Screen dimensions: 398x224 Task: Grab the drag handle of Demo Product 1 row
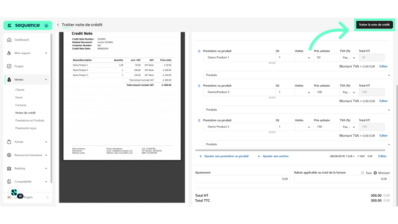coord(199,51)
